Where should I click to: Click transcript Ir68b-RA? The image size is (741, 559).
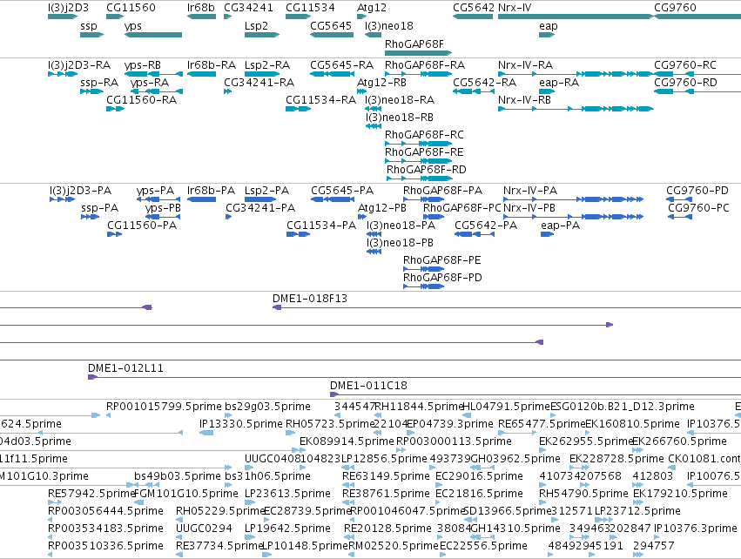(x=212, y=65)
